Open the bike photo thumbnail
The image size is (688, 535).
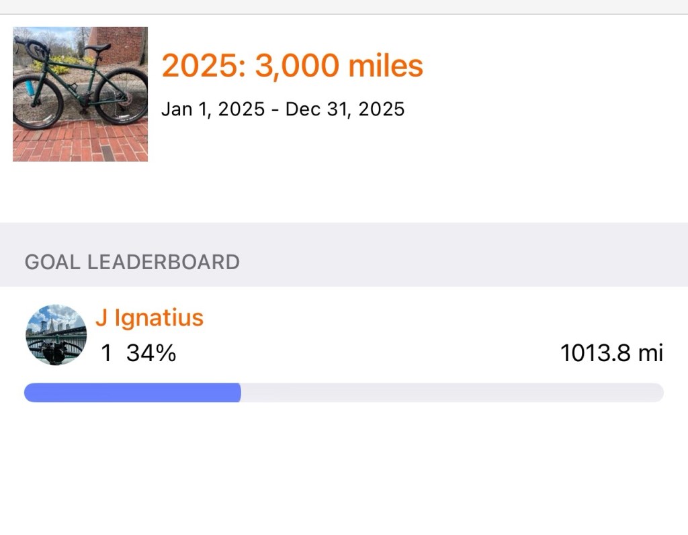pos(80,94)
